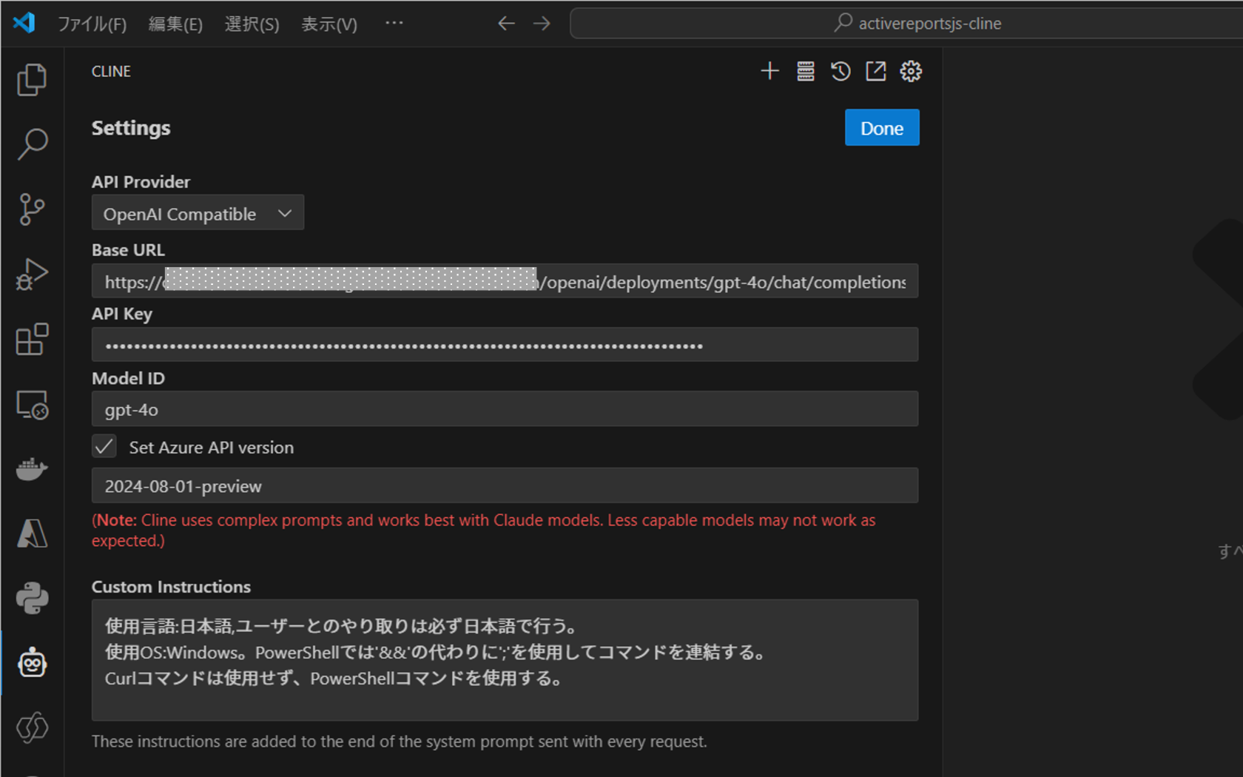Open Remote Explorer icon
This screenshot has width=1243, height=777.
(x=32, y=405)
